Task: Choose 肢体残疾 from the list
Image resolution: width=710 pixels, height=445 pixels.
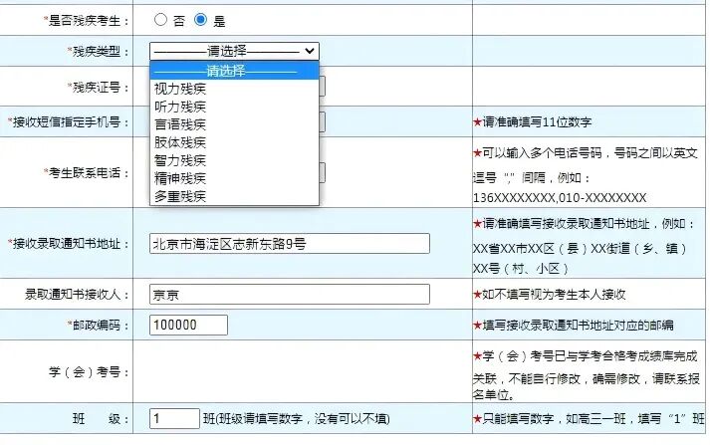Action: pyautogui.click(x=235, y=142)
